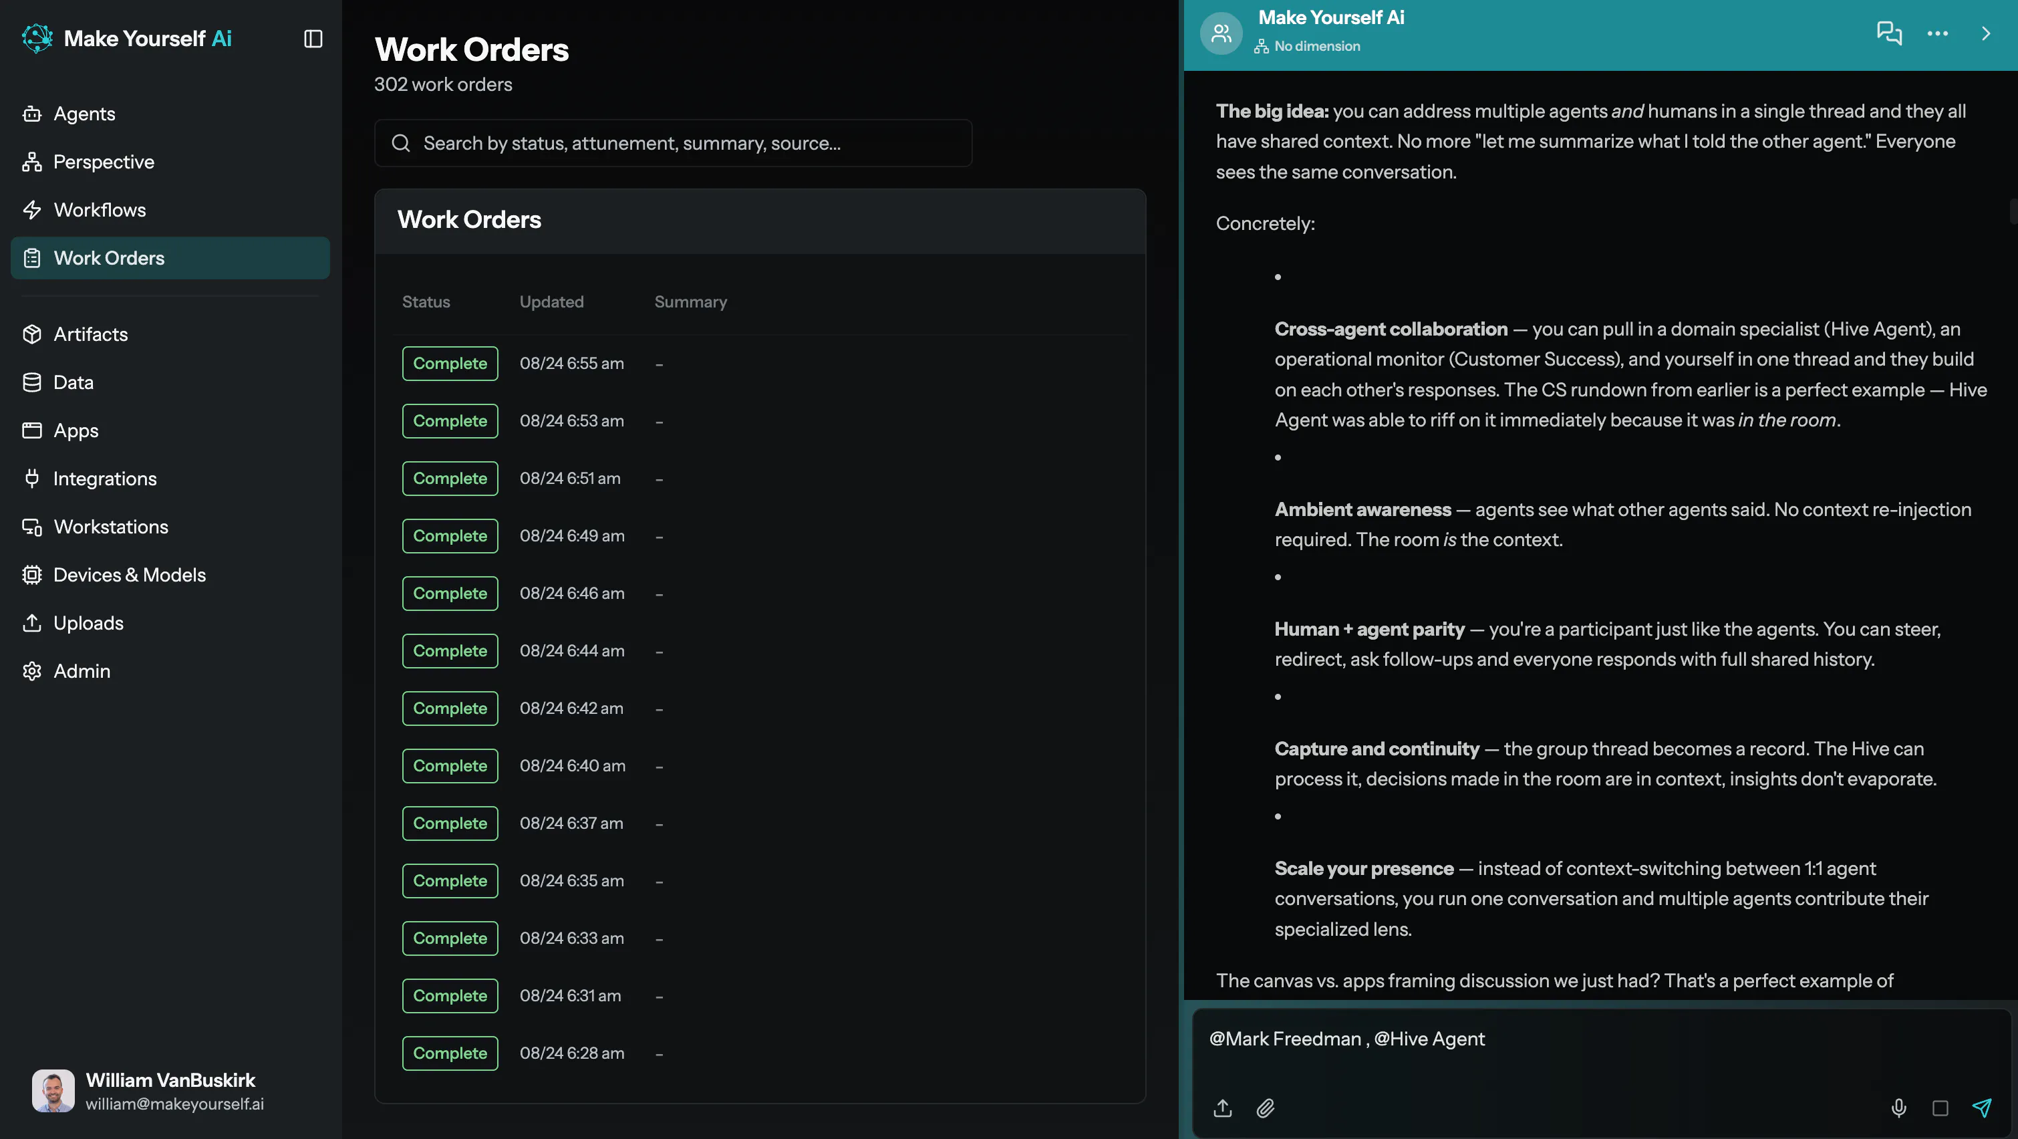
Task: Click the share/upload icon in chat composer
Action: [x=1223, y=1108]
